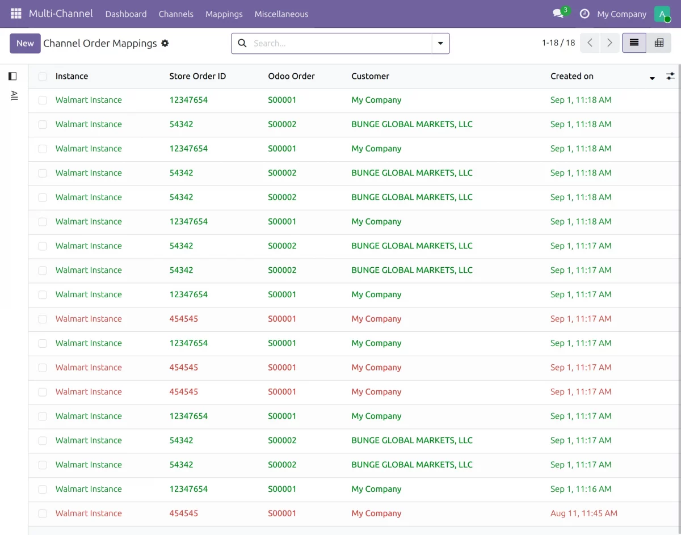681x535 pixels.
Task: Open the Dashboard menu
Action: [126, 14]
